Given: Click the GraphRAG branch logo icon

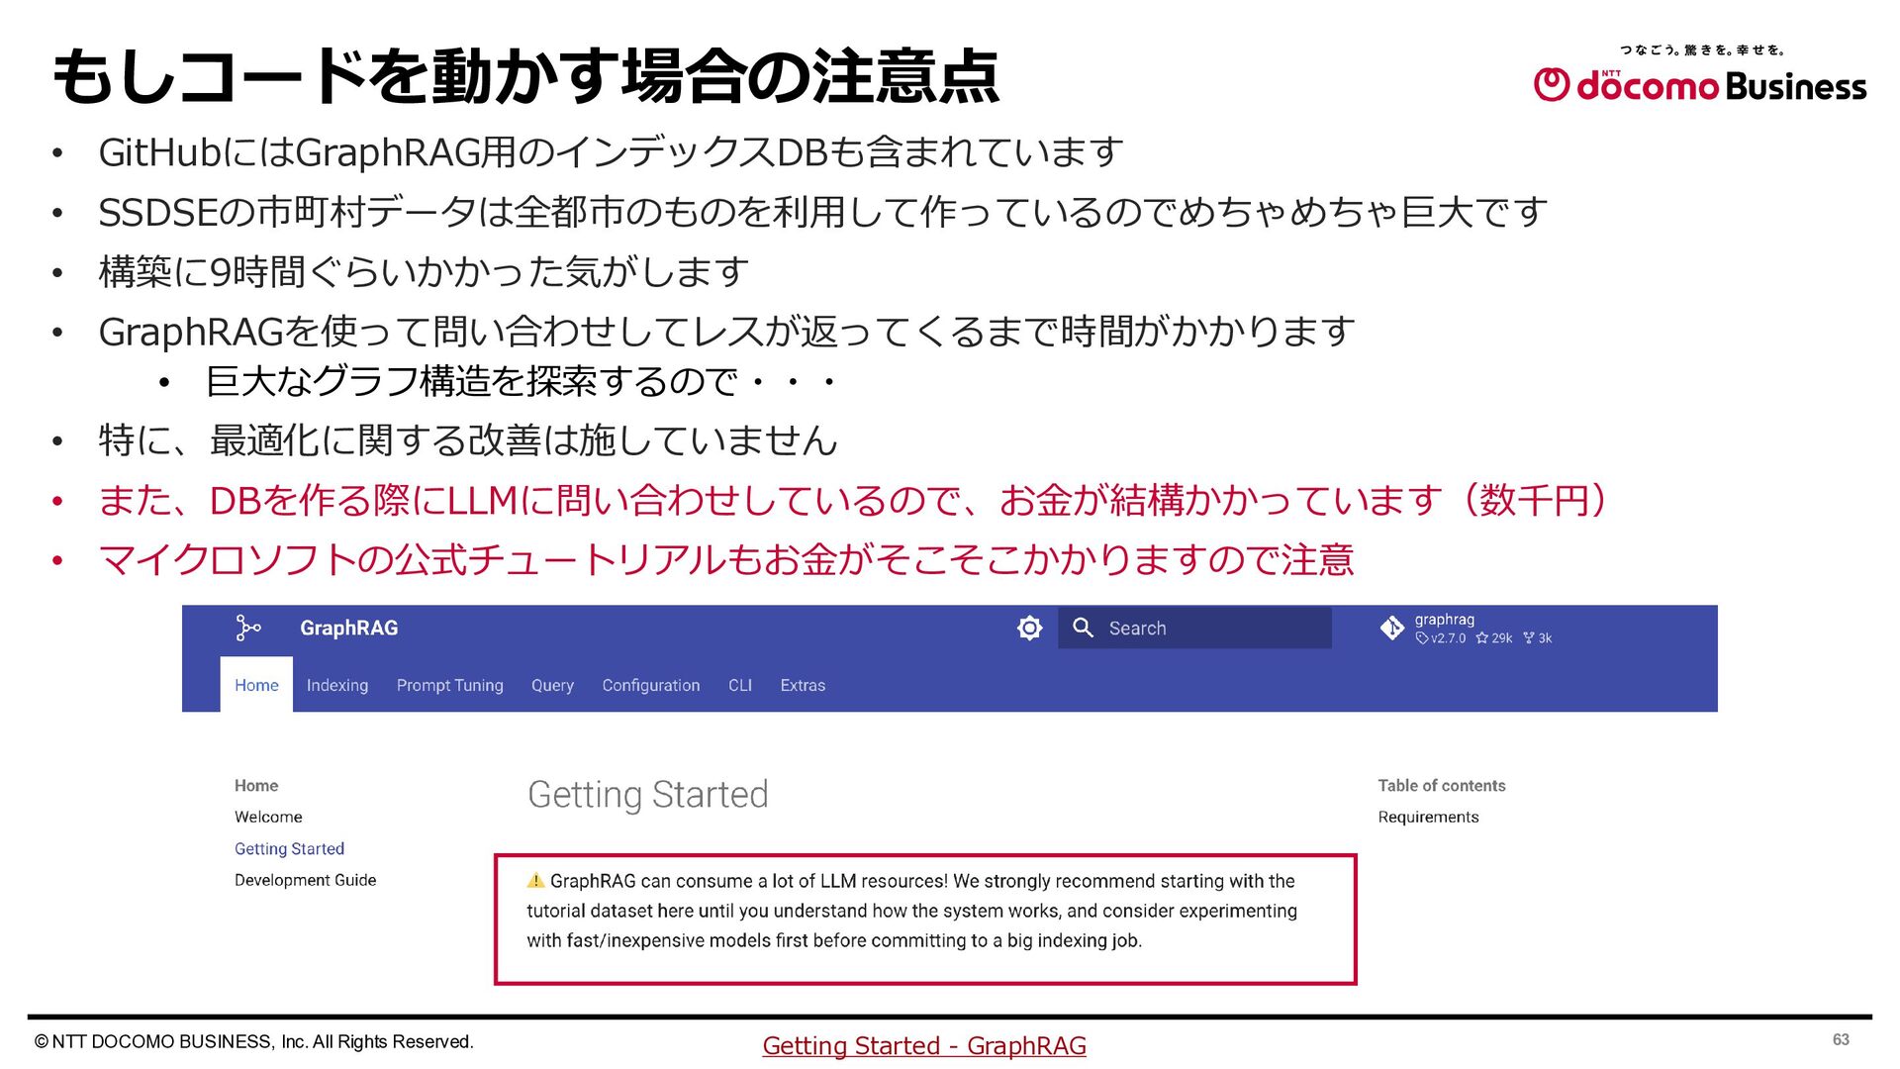Looking at the screenshot, I should pos(247,628).
